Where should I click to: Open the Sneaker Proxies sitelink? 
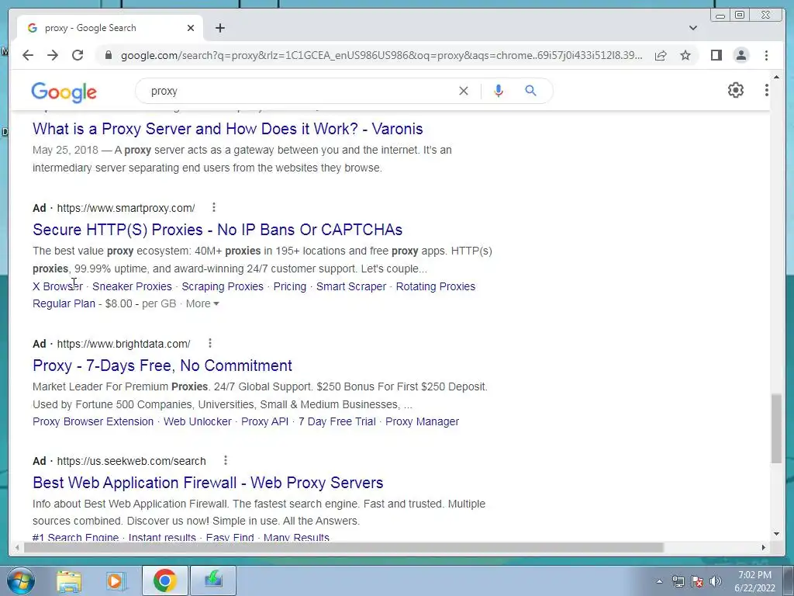(x=132, y=286)
